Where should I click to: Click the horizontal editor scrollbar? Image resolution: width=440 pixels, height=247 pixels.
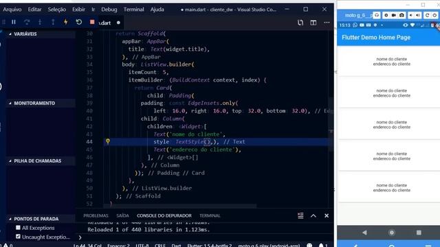[x=179, y=206]
